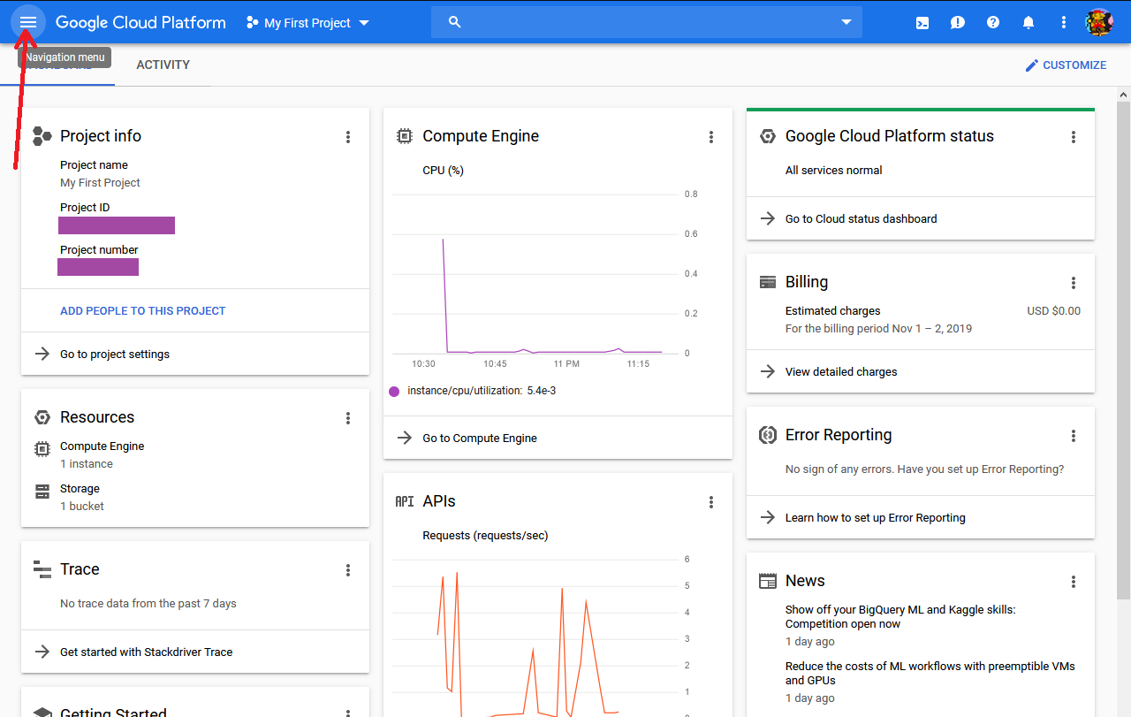Viewport: 1131px width, 717px height.
Task: Expand the search bar dropdown arrow
Action: pyautogui.click(x=846, y=22)
